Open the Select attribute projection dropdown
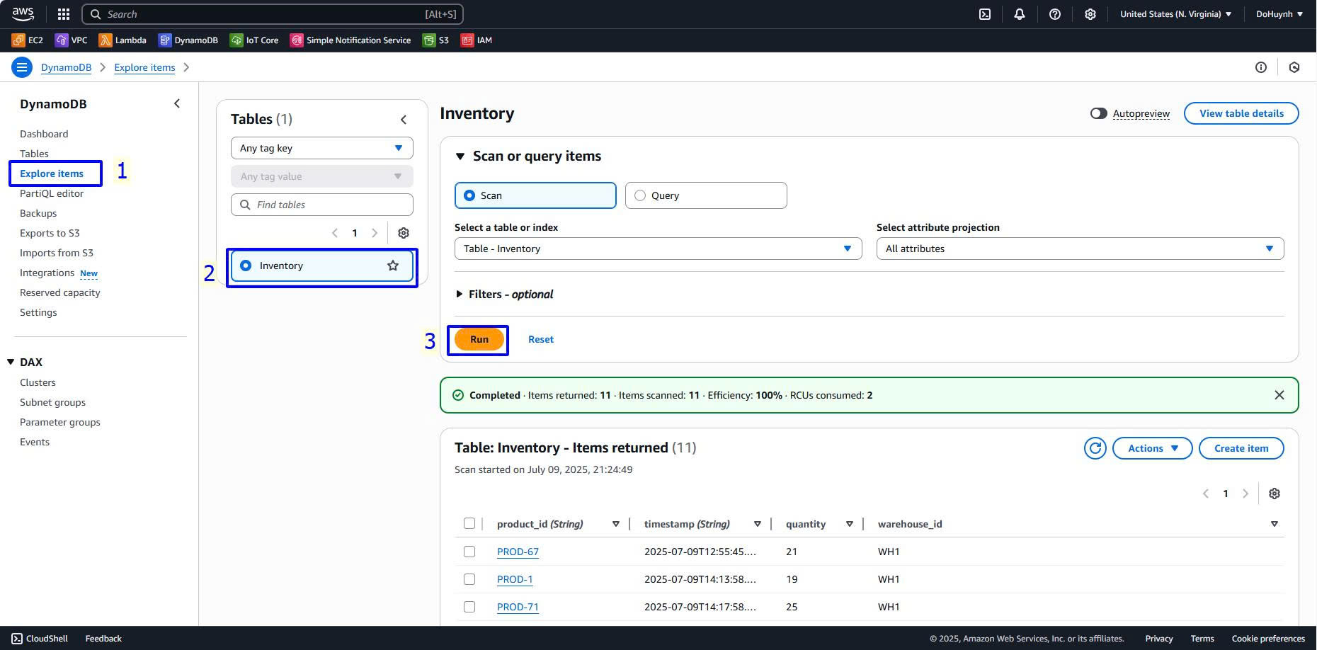 click(x=1079, y=249)
